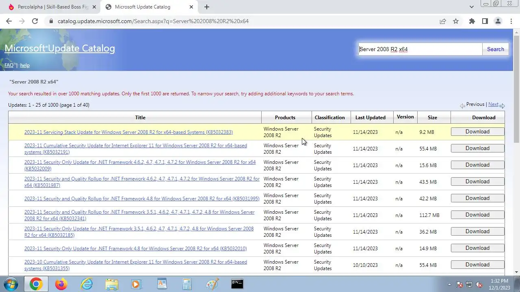Click the muted volume tray icon
This screenshot has width=520, height=292.
click(479, 284)
